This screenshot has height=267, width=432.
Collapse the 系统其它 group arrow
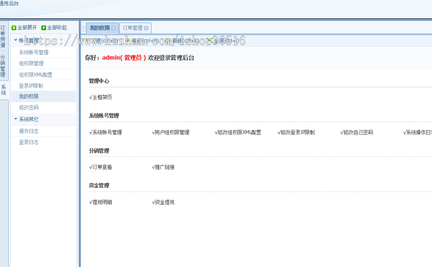coord(16,119)
